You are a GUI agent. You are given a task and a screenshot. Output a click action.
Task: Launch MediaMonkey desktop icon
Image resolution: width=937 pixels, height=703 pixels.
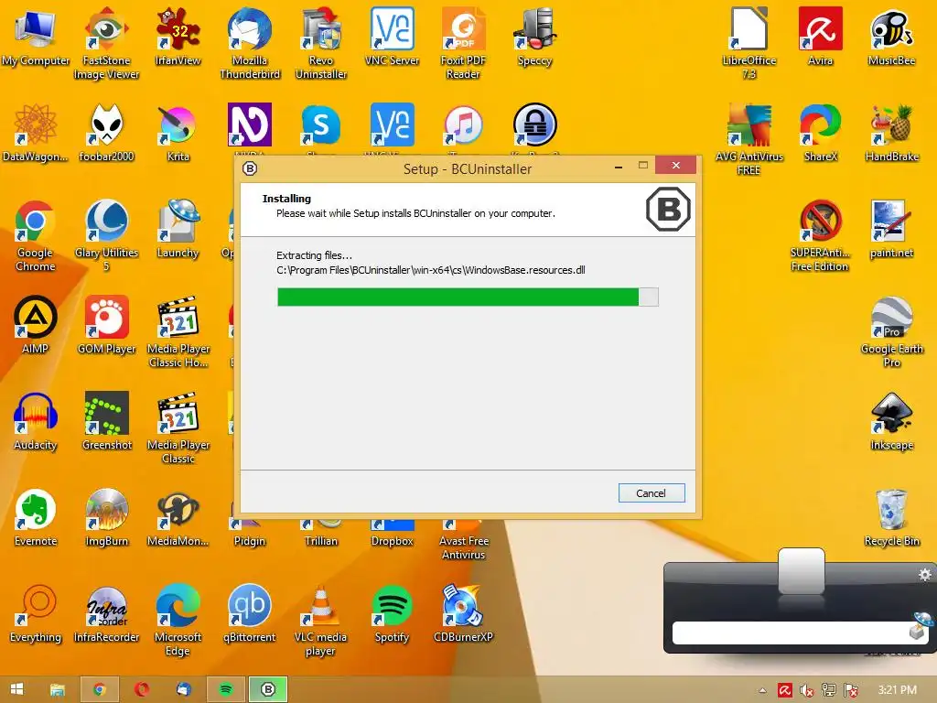point(178,518)
